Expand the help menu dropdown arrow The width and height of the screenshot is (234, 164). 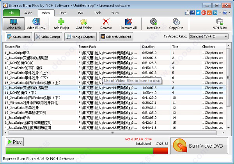[x=229, y=13]
